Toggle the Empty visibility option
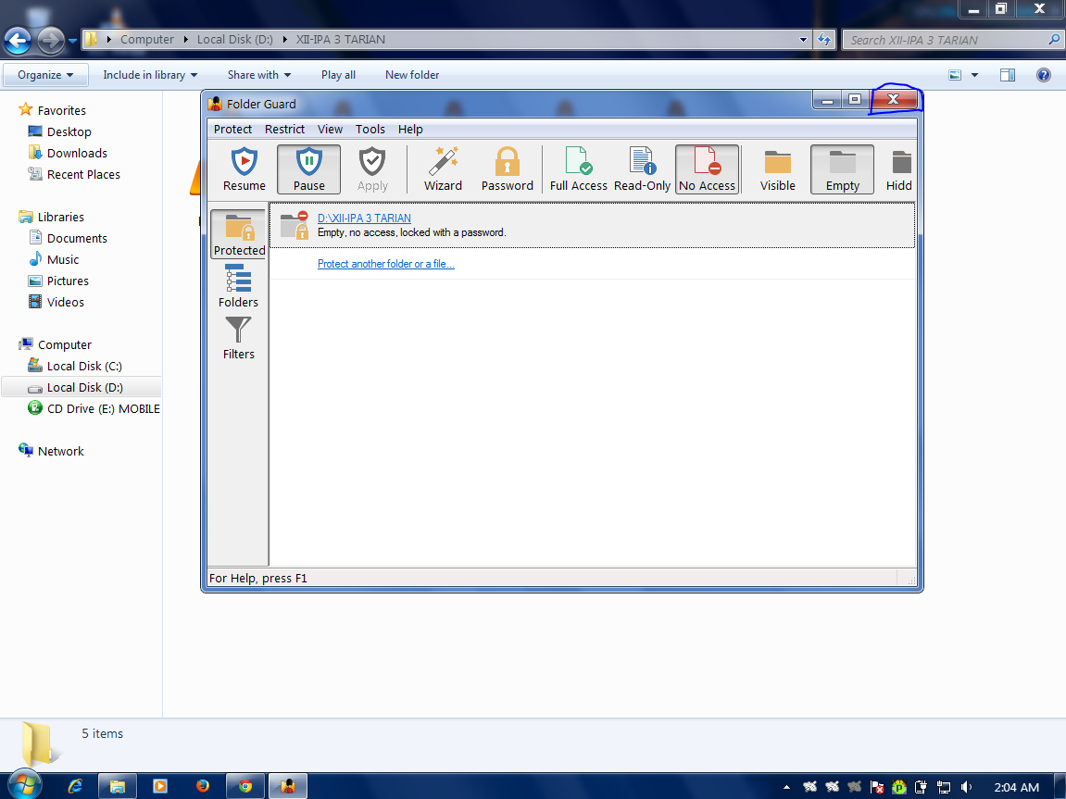 pos(842,169)
